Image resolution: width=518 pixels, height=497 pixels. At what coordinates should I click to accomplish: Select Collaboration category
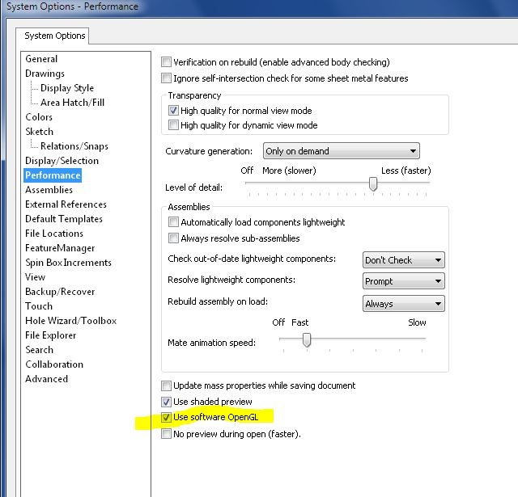click(x=54, y=364)
